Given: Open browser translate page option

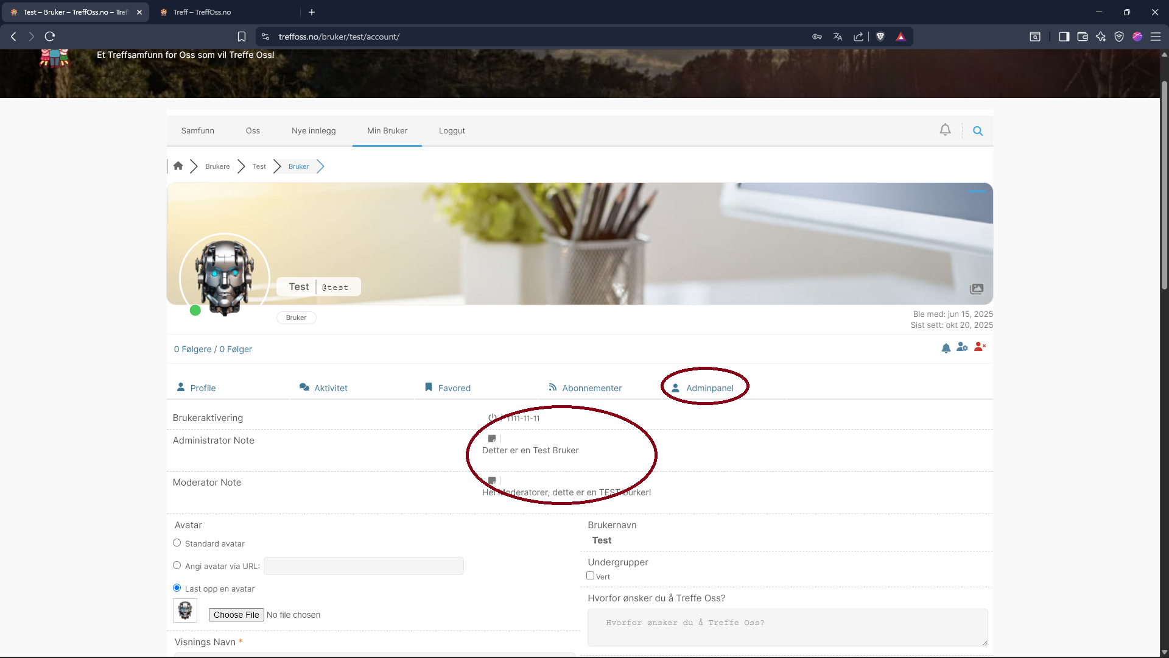Looking at the screenshot, I should [838, 37].
